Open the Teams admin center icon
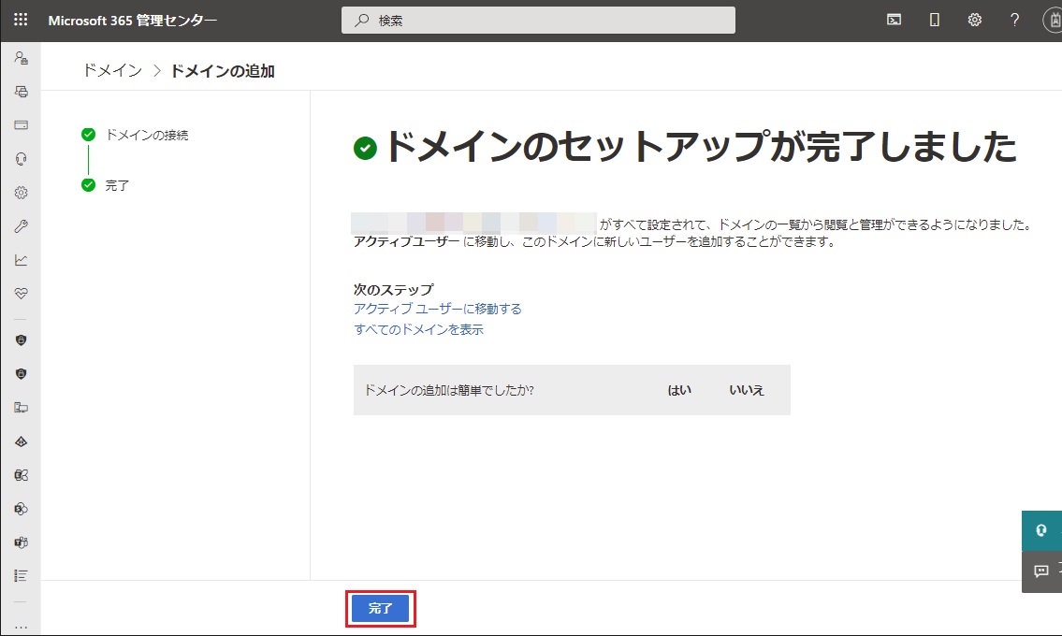 pos(21,542)
